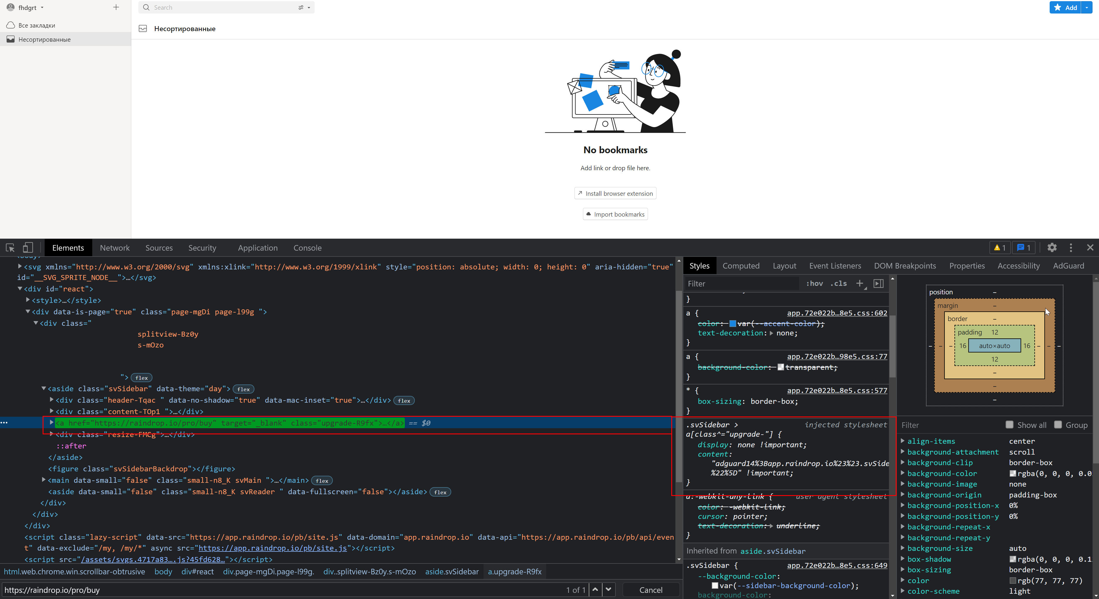Click the Import bookmarks button
1099x599 pixels.
(615, 214)
